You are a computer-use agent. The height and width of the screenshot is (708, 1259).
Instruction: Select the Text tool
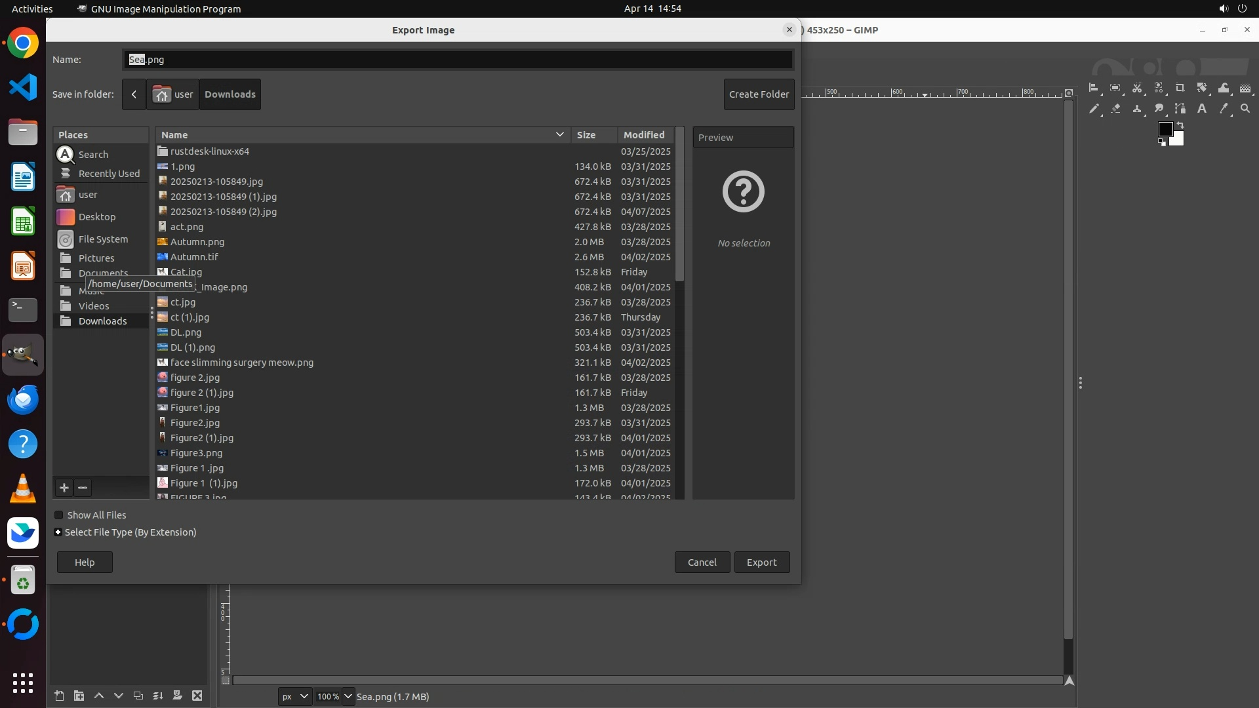[1202, 109]
